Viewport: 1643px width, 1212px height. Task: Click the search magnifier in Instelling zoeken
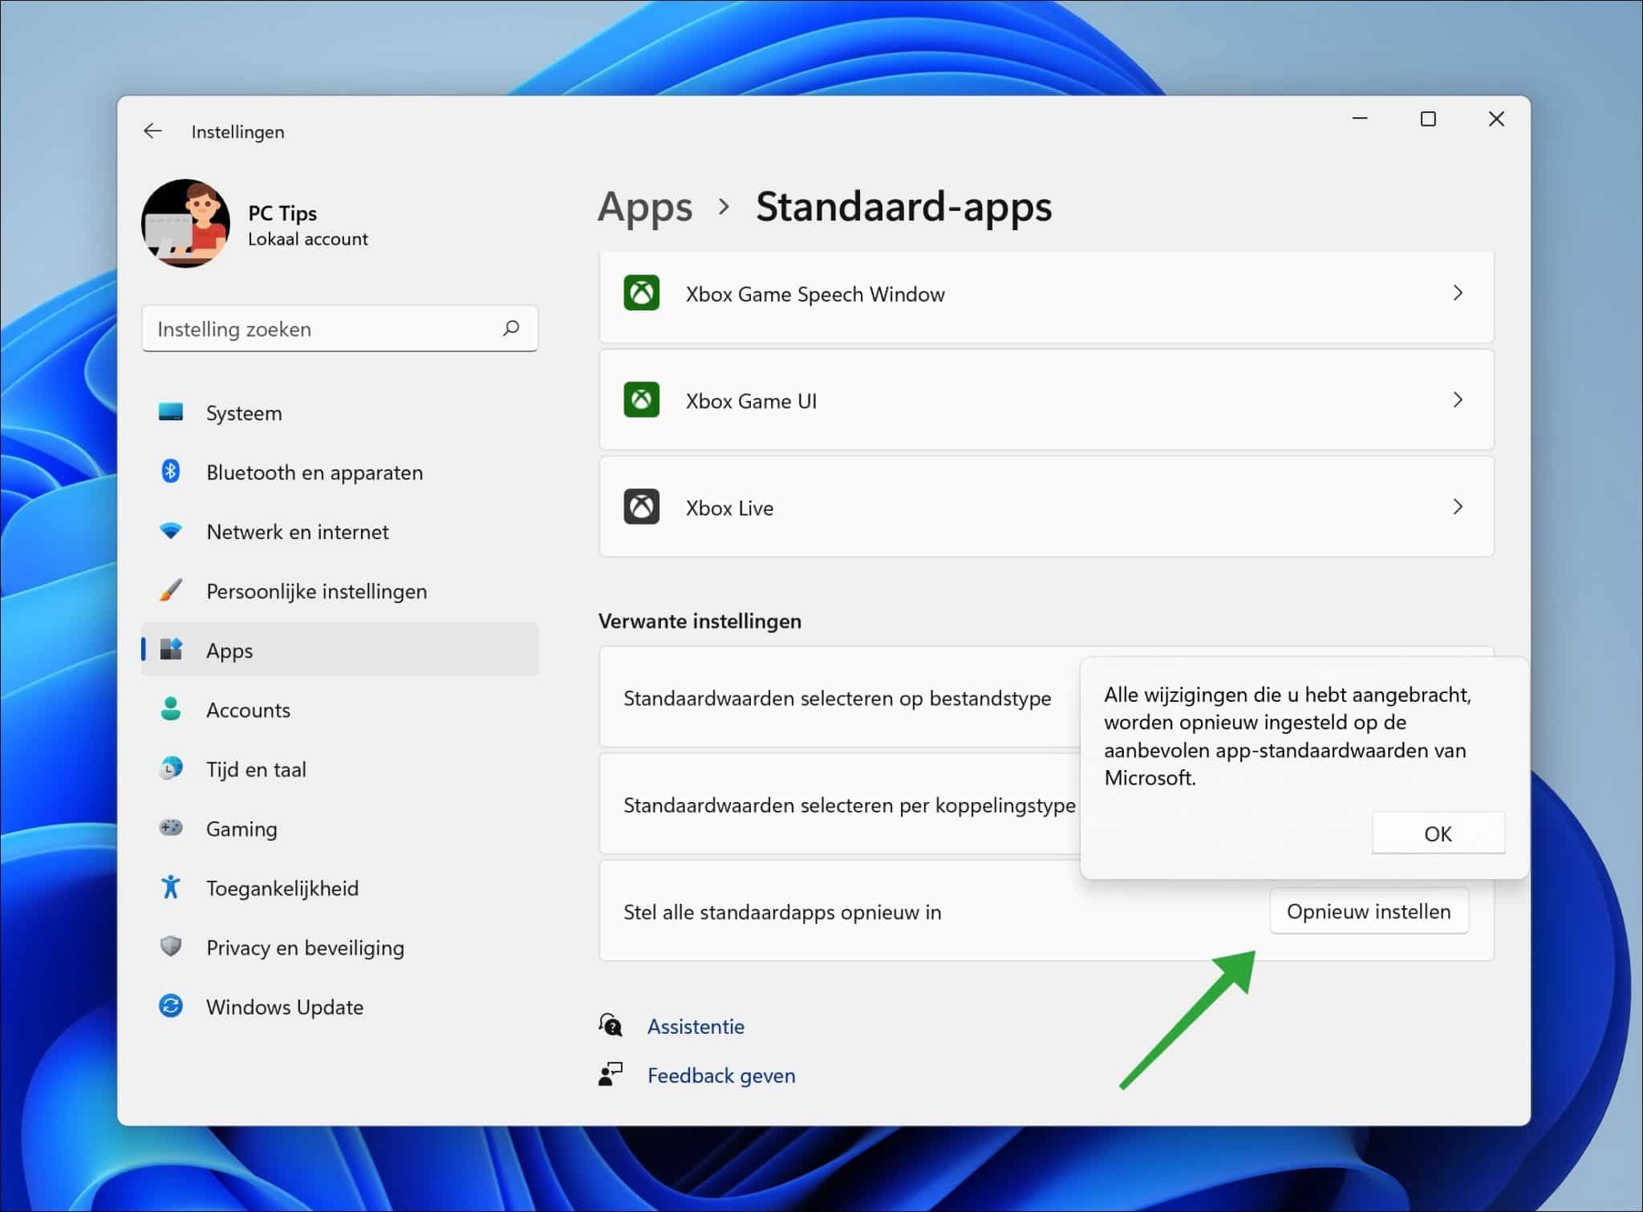pos(511,328)
